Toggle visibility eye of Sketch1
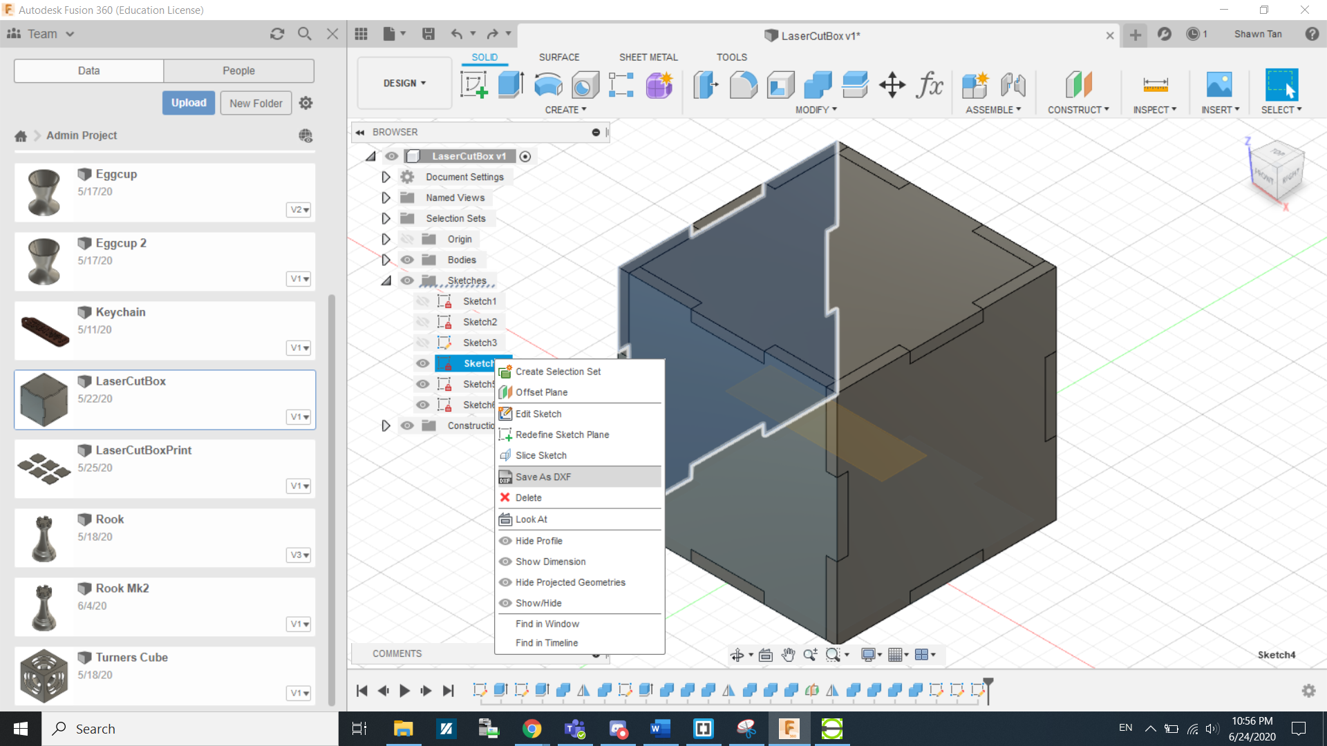The image size is (1327, 746). click(422, 301)
